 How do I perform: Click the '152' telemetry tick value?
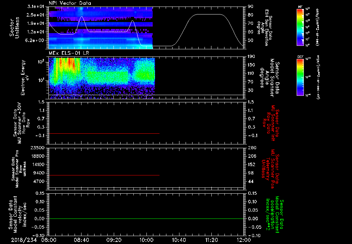pos(252,164)
